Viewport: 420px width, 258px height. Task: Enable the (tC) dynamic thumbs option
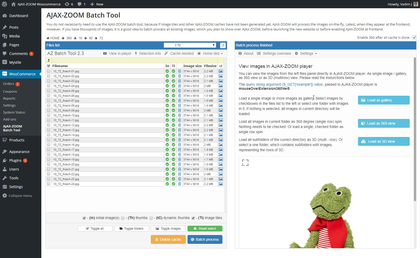[x=151, y=218]
